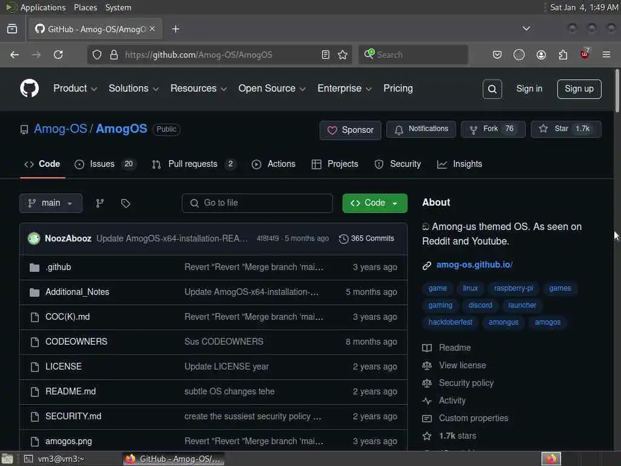The height and width of the screenshot is (466, 621).
Task: Click the browser URL address field
Action: pos(220,55)
